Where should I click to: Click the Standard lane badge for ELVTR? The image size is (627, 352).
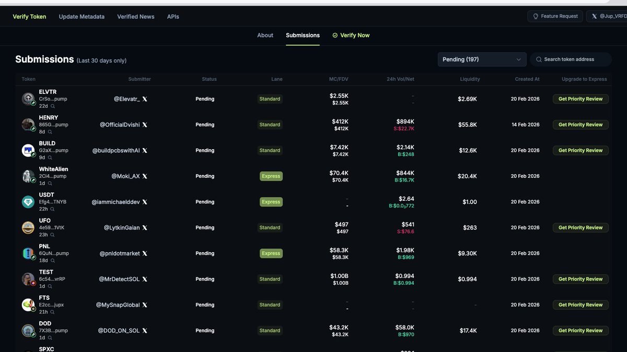coord(270,99)
